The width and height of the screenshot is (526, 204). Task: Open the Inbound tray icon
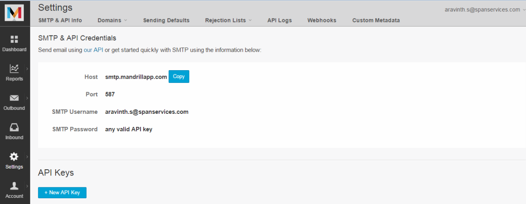click(14, 127)
